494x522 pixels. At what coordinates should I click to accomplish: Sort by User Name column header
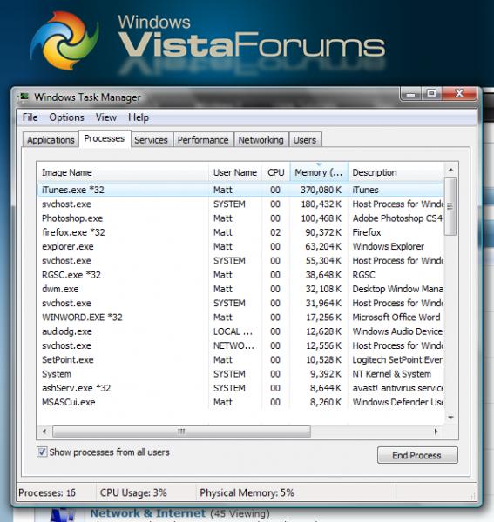(x=235, y=172)
